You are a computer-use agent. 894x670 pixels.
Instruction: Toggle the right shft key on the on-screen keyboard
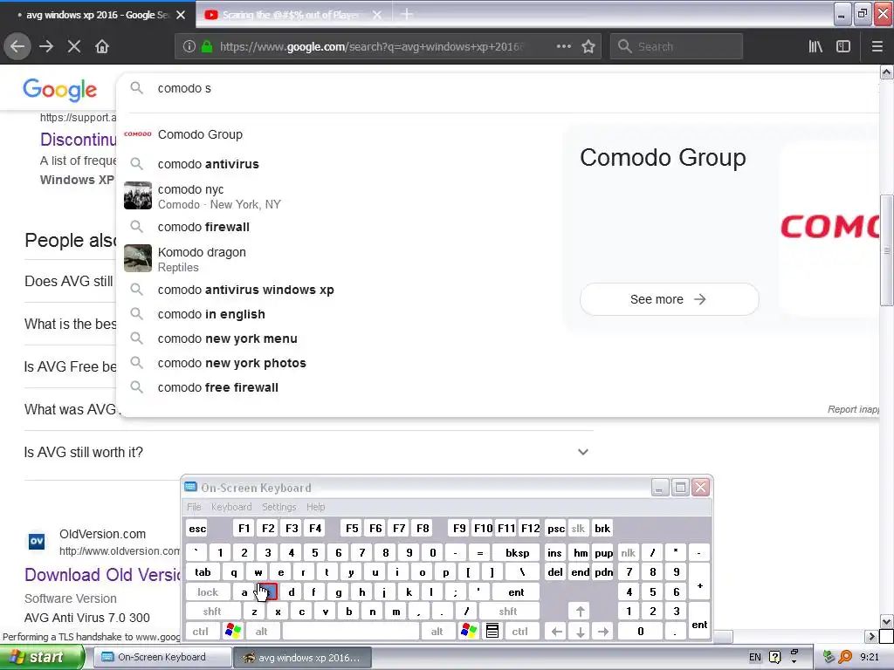click(508, 612)
